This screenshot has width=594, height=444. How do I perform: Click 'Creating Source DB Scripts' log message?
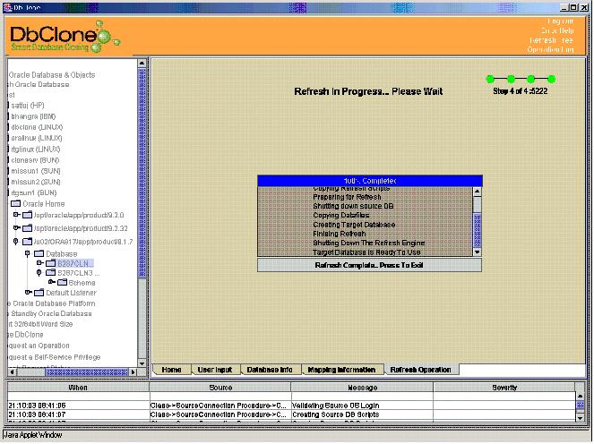pos(336,414)
